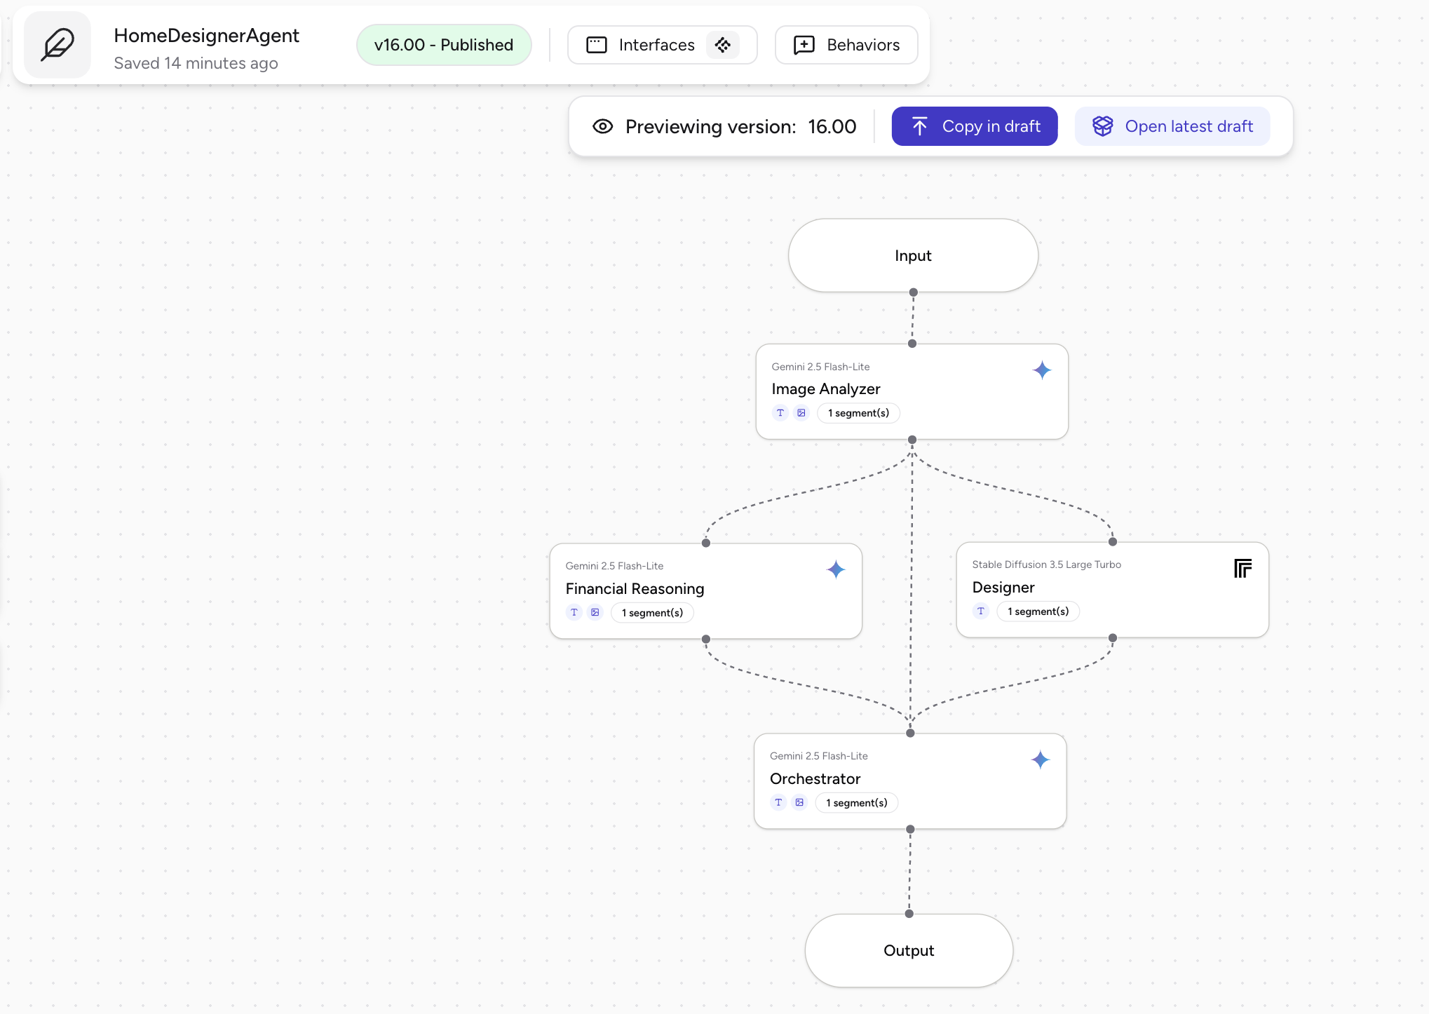Click the Gemini star on Financial Reasoning

[836, 569]
